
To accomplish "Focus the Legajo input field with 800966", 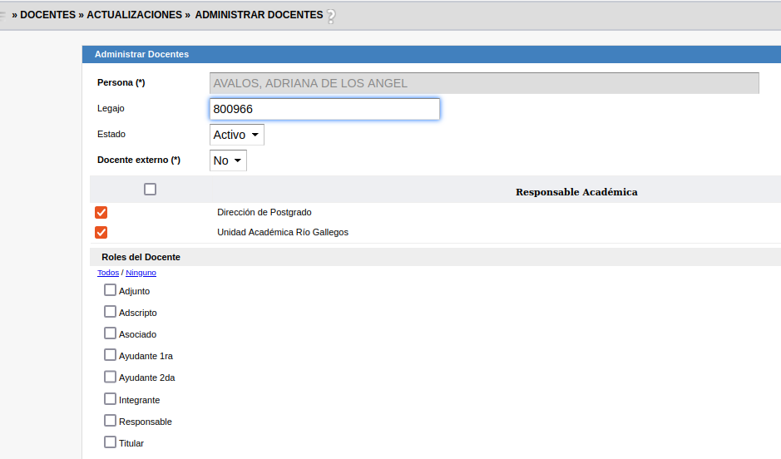I will (324, 109).
